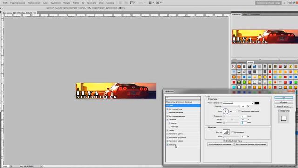Image resolution: width=298 pixels, height=168 pixels.
Task: Click the angle value input field
Action: tap(233, 111)
